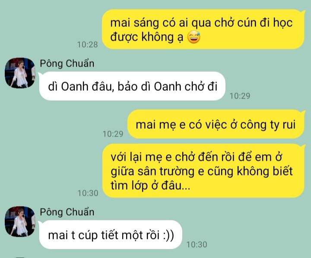
Task: Click the sweat-smile emoji in the first message
Action: (194, 37)
